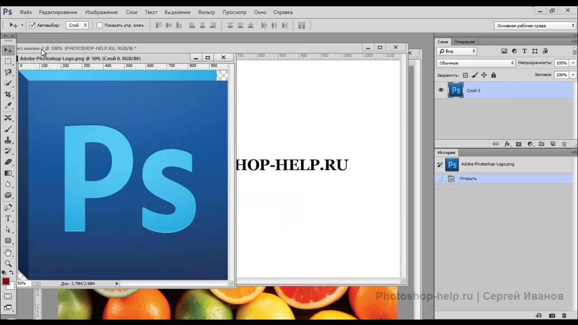Click the foreground color swatch
Image resolution: width=578 pixels, height=325 pixels.
click(6, 282)
